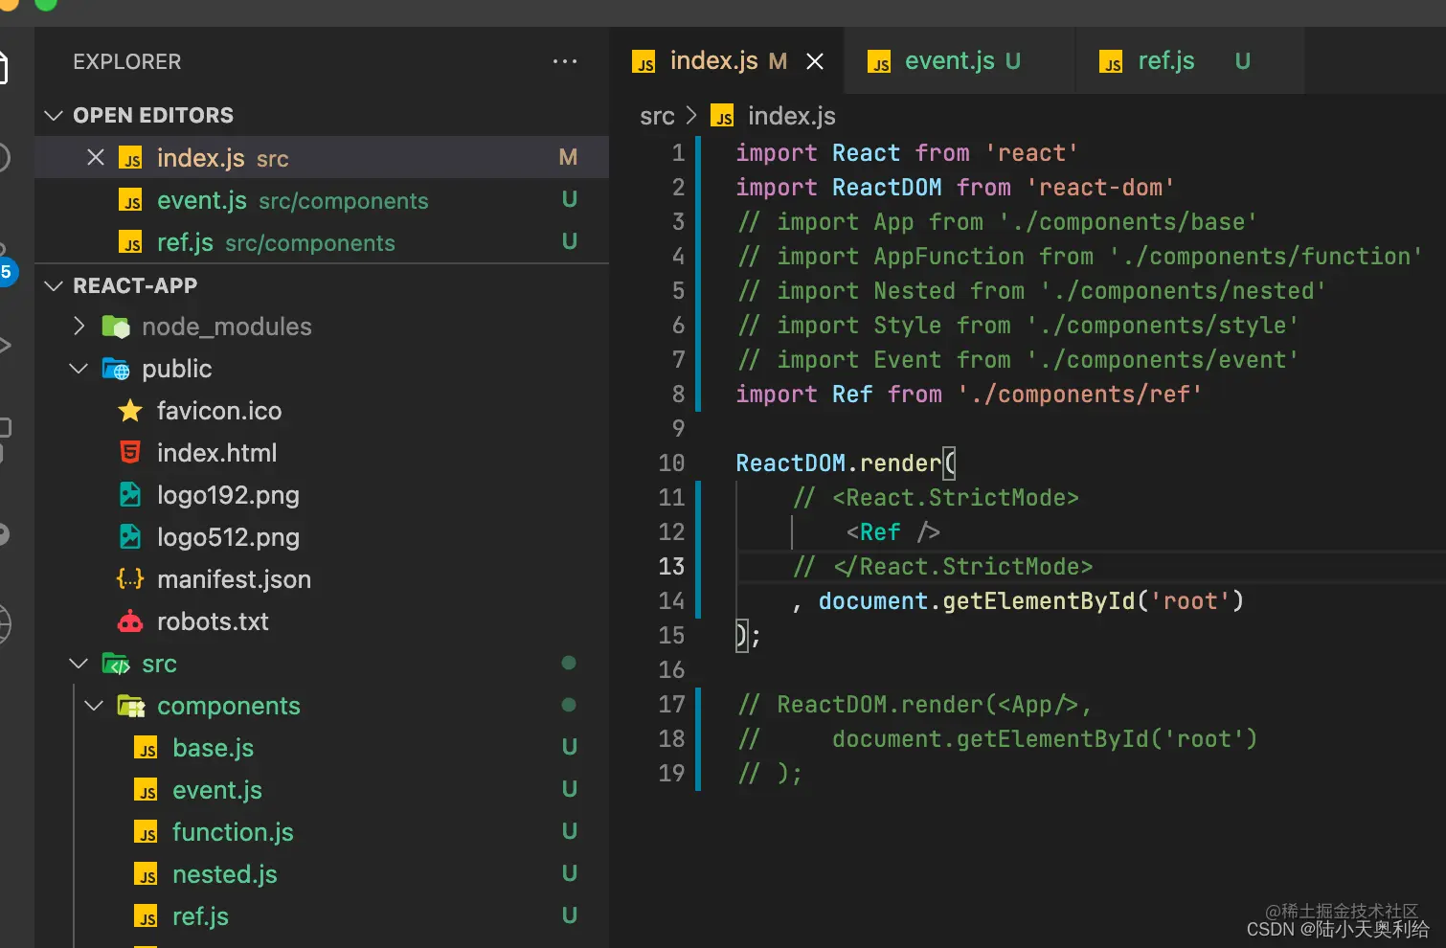Image resolution: width=1446 pixels, height=948 pixels.
Task: Click the EXPLORER panel title
Action: click(127, 61)
